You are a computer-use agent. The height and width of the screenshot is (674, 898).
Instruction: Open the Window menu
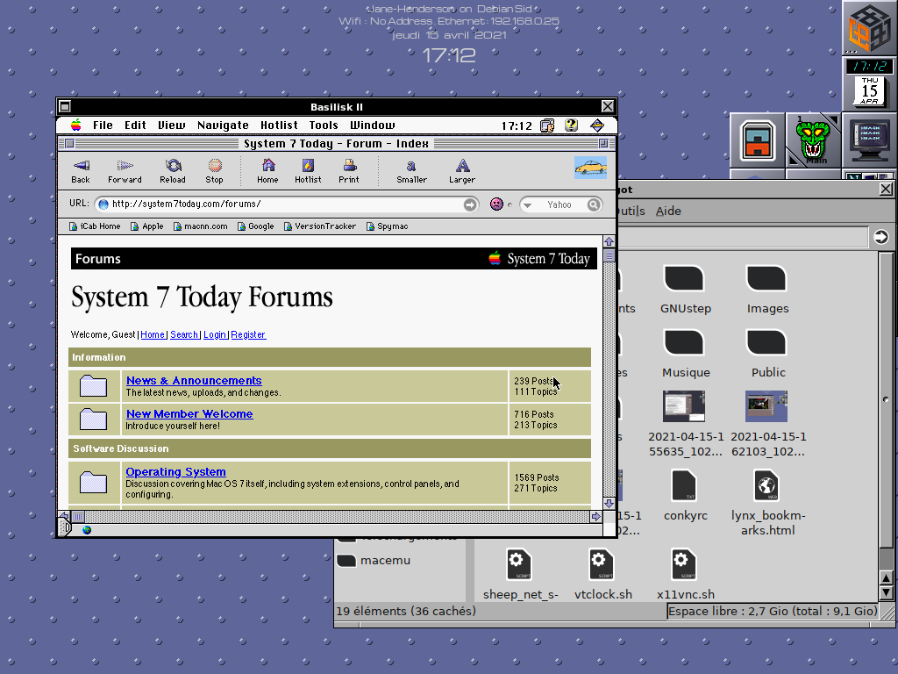point(372,125)
